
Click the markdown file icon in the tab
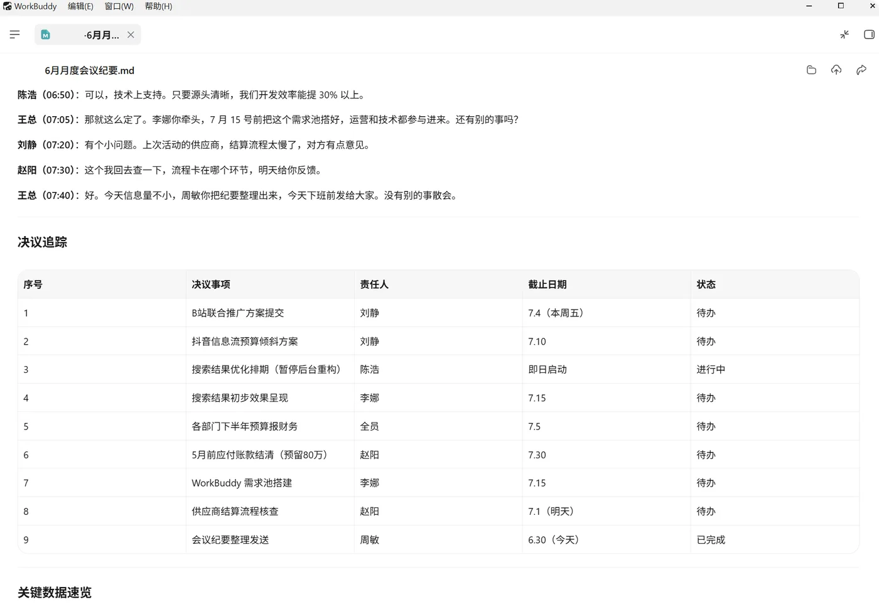(x=45, y=35)
